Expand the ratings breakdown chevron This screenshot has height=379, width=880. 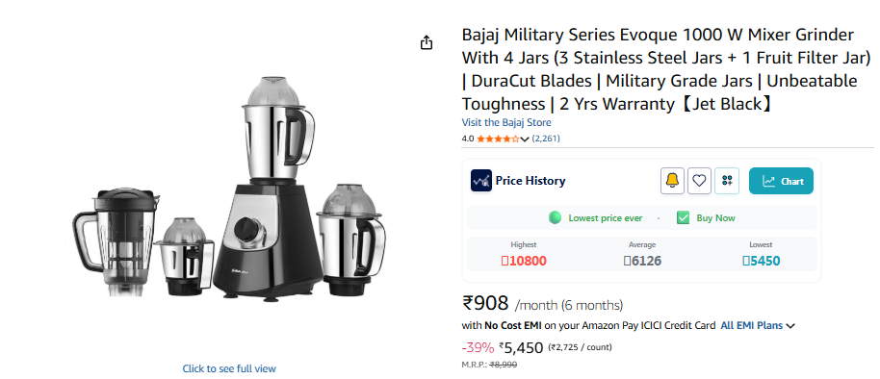[525, 139]
